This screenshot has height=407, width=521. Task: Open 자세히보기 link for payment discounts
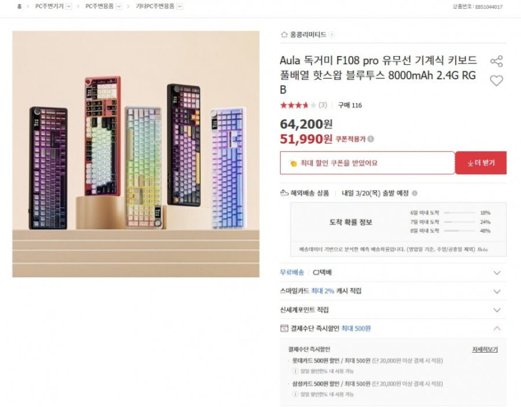click(485, 350)
